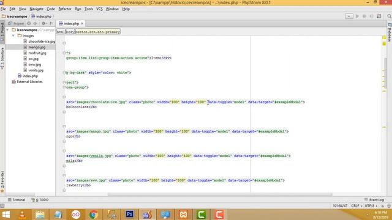Toggle fold marker beside bg-dark line
The width and height of the screenshot is (392, 220).
click(x=64, y=73)
